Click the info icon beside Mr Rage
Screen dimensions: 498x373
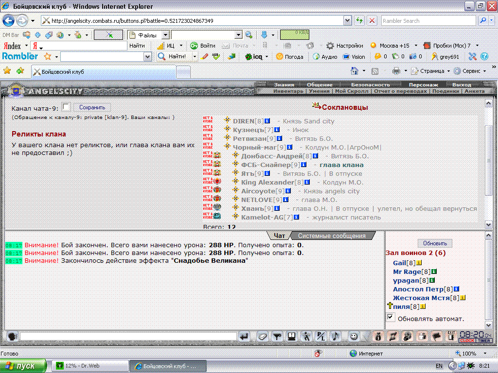pyautogui.click(x=434, y=272)
